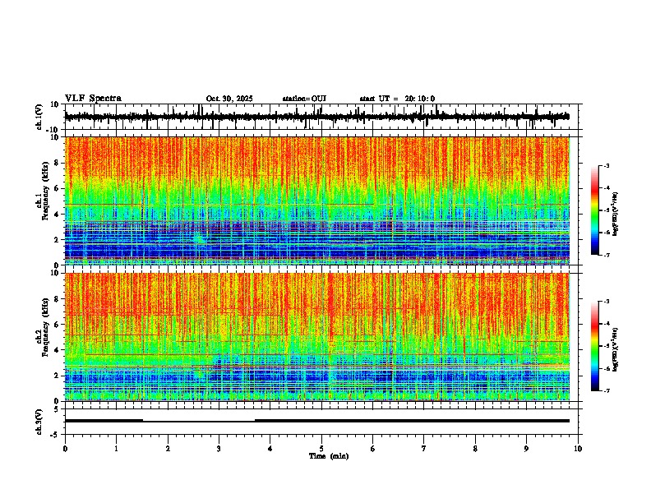Screen dimensions: 651x503
Task: Click time axis tick label "4"
Action: [x=270, y=449]
